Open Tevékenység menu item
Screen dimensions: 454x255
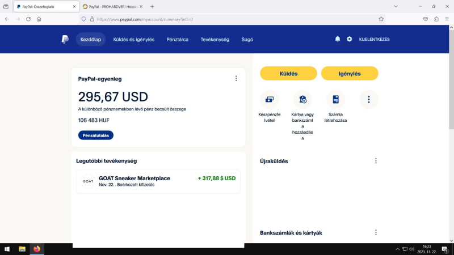point(215,39)
